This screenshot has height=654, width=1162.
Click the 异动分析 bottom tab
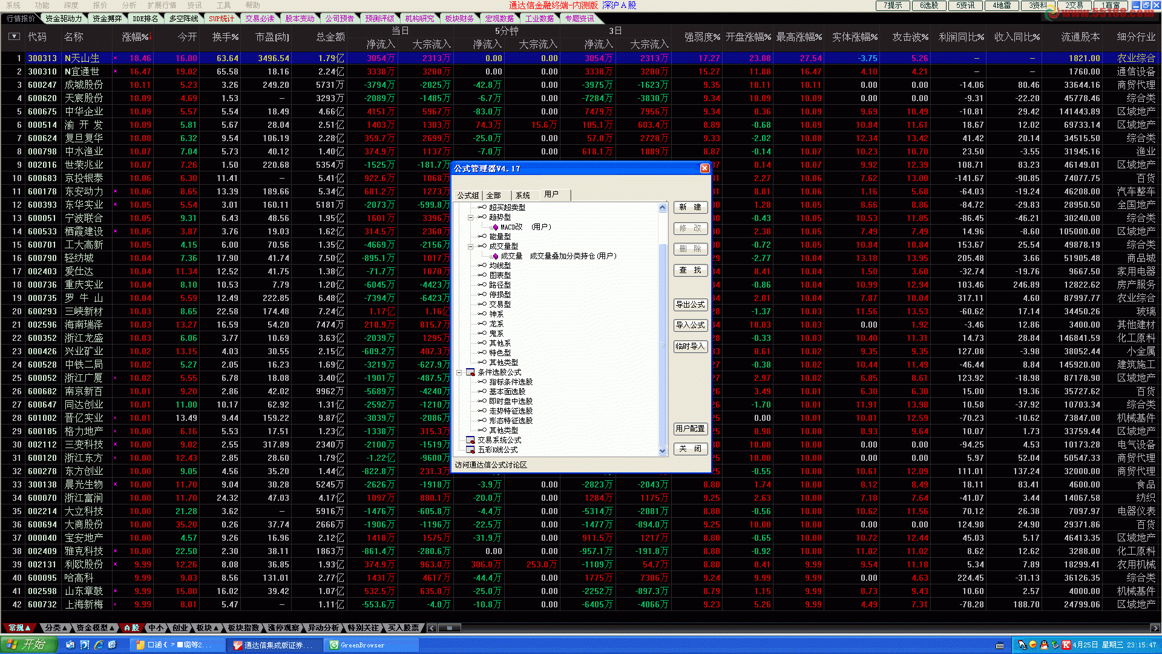tap(324, 628)
